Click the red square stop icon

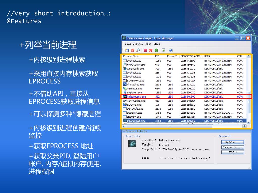pos(145,50)
